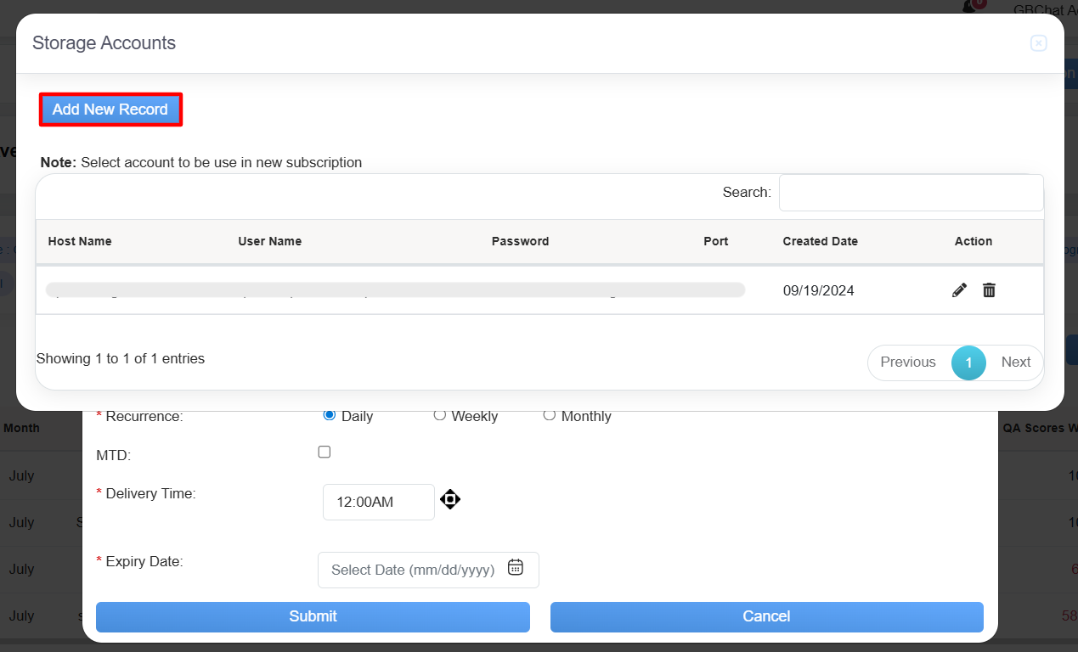This screenshot has height=652, width=1078.
Task: Open the Delivery Time field
Action: click(378, 502)
